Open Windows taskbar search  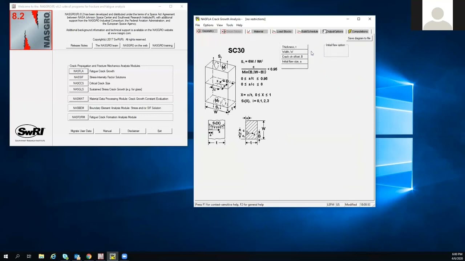pyautogui.click(x=17, y=257)
